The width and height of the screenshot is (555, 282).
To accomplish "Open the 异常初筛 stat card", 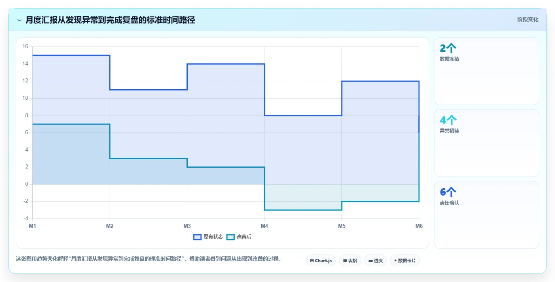I will (486, 143).
